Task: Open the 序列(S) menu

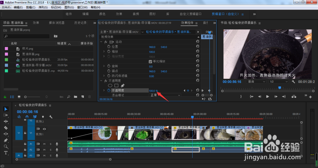Action: coord(43,7)
